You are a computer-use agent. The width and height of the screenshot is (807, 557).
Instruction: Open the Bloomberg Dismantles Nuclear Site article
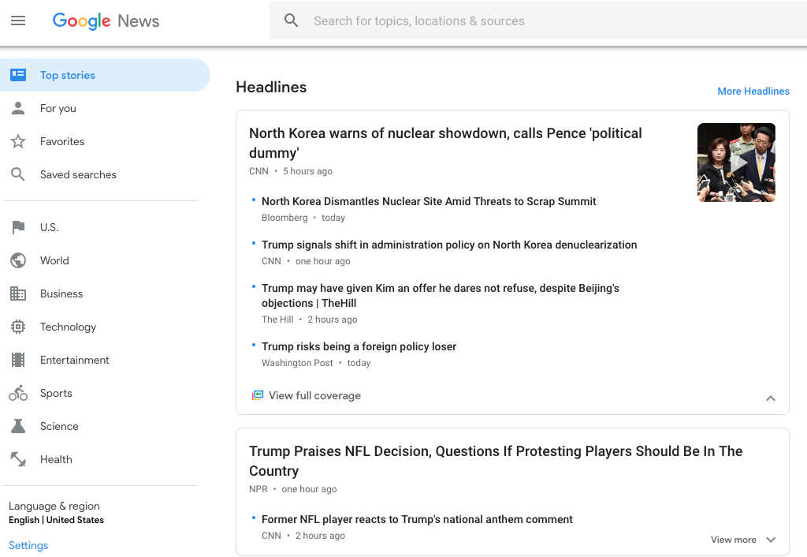[429, 201]
